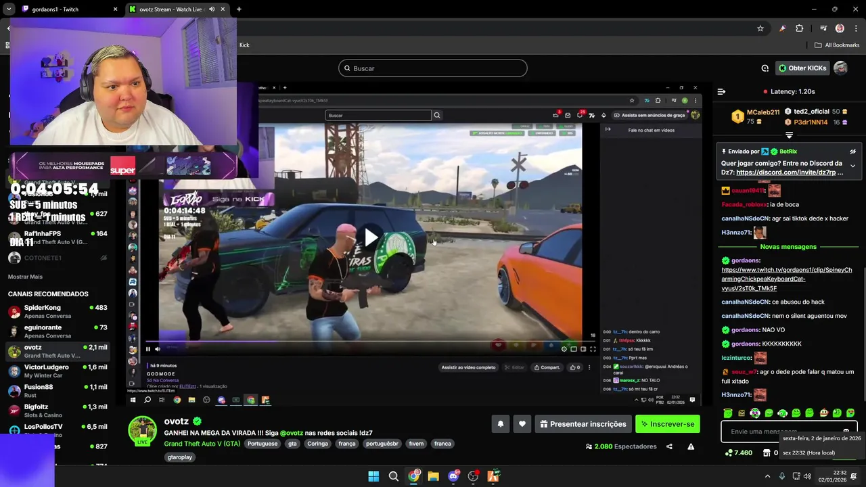
Task: Focus the Buscar search field
Action: pos(433,68)
